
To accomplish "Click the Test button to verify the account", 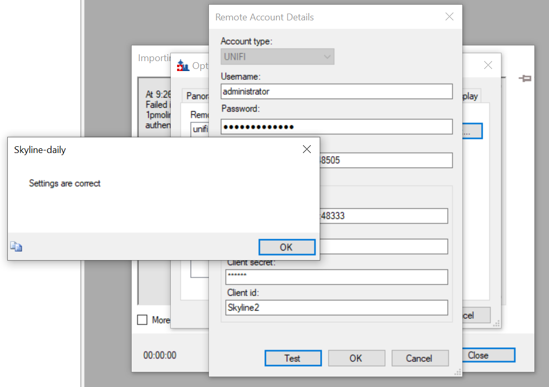I will point(292,358).
